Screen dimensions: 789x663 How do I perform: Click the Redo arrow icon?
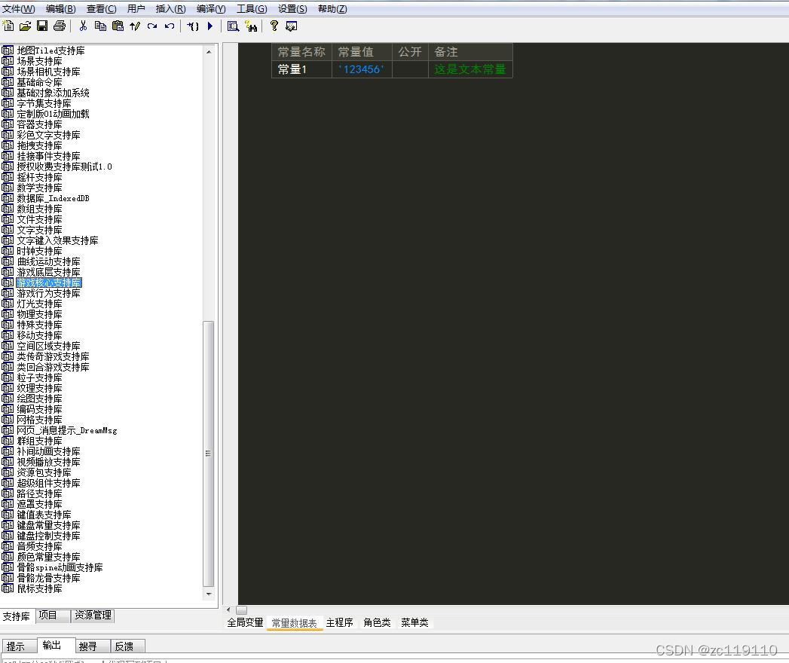coord(152,26)
